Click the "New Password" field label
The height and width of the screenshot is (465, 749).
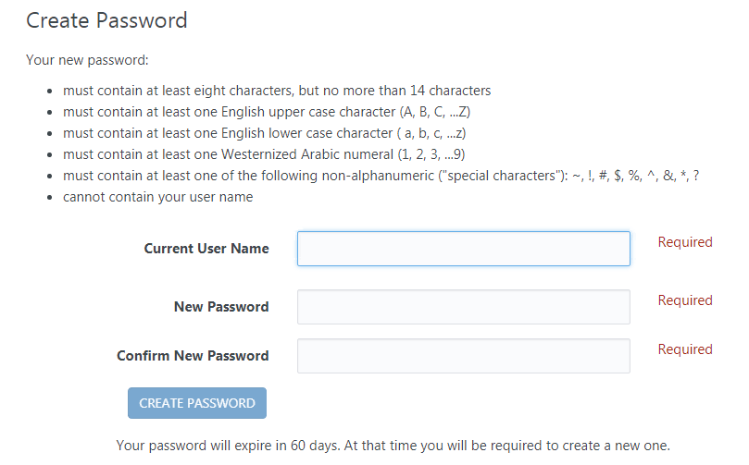click(x=221, y=307)
